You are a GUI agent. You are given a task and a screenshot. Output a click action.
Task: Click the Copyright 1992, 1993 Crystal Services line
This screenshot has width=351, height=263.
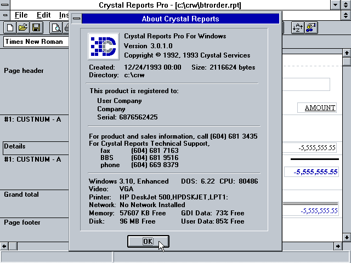[187, 55]
